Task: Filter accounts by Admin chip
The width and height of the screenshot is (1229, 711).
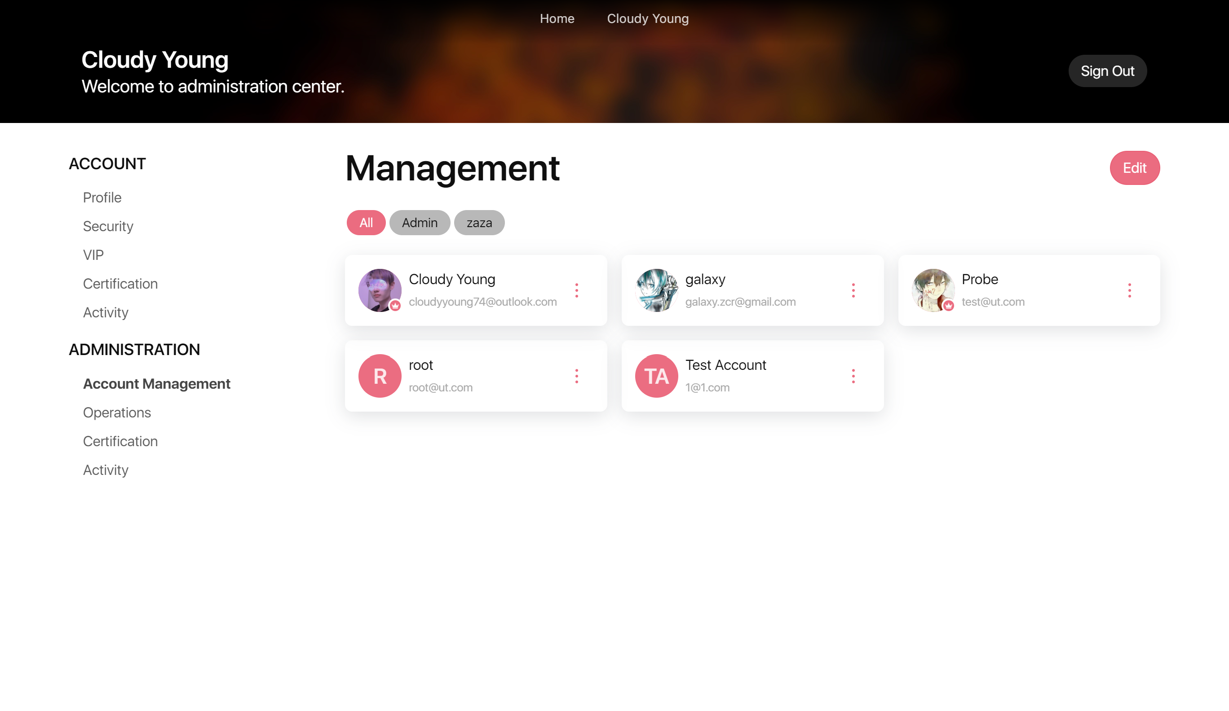Action: (x=420, y=223)
